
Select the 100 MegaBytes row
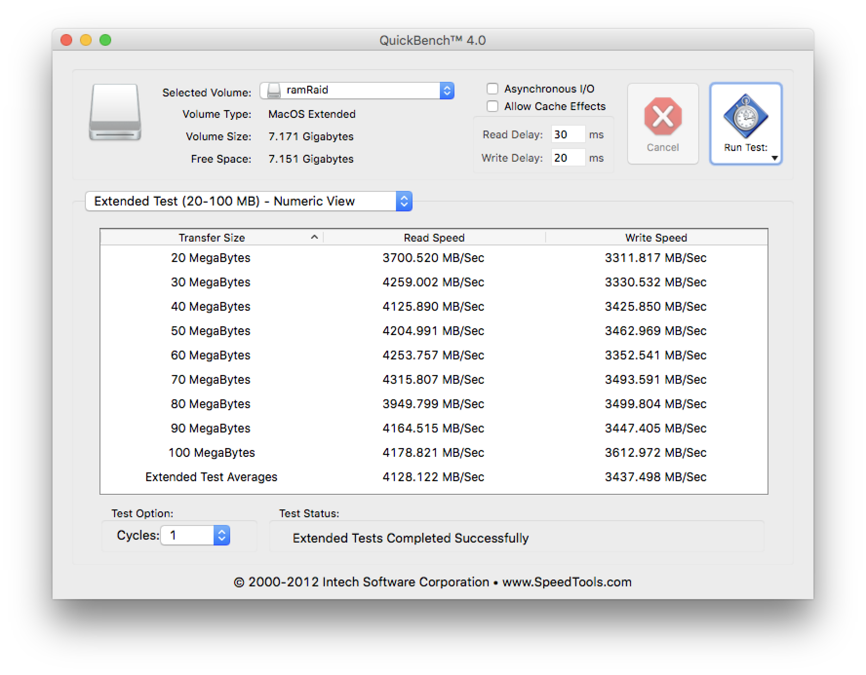click(x=434, y=452)
